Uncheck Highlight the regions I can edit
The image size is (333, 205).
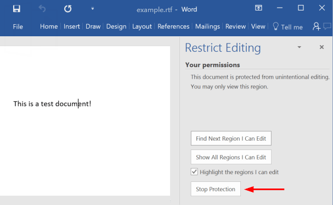[x=194, y=171]
